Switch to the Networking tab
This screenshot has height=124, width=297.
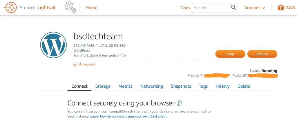[151, 86]
